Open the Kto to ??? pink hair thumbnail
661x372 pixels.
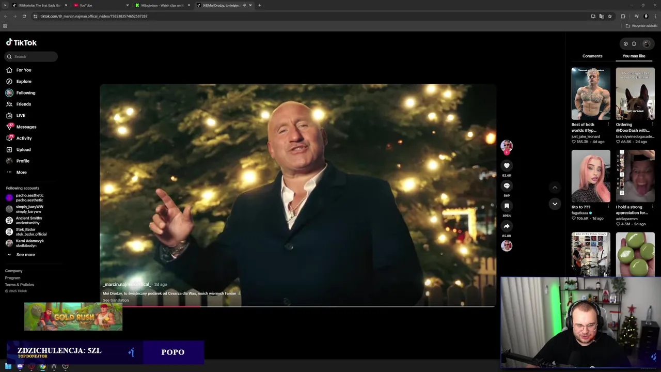coord(591,176)
